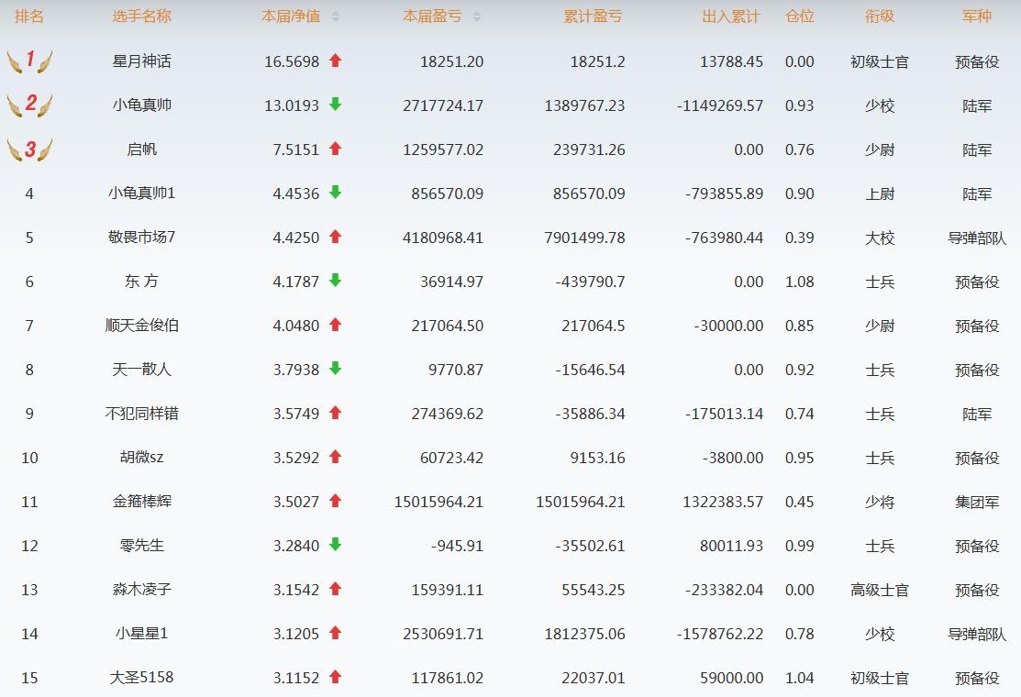Open player 不犯同样错

pyautogui.click(x=141, y=414)
